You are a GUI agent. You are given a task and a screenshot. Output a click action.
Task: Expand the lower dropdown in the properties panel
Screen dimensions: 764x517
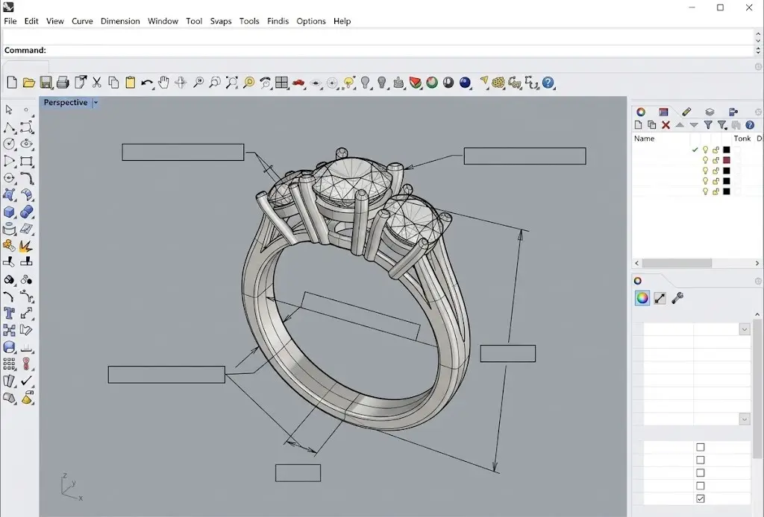point(745,419)
